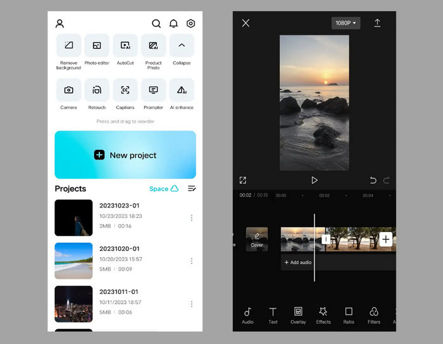Open the Text toolbar tab

pyautogui.click(x=273, y=316)
